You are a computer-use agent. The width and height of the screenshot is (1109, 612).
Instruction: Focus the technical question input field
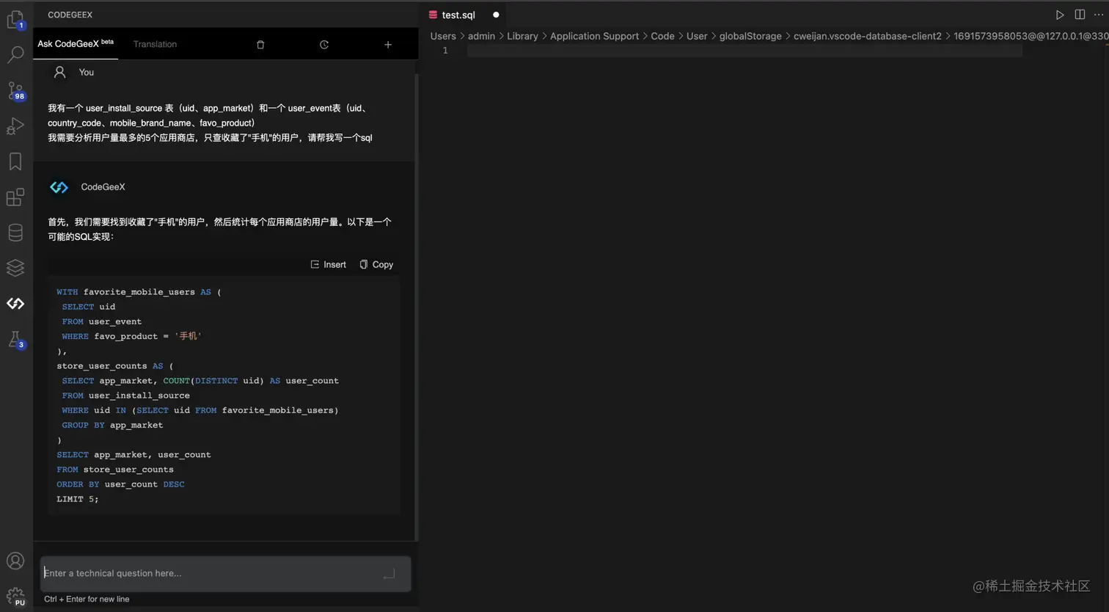[226, 573]
